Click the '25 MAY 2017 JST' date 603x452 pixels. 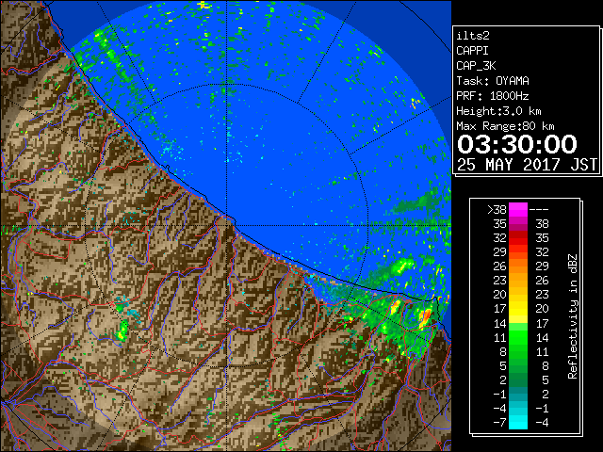click(x=527, y=165)
